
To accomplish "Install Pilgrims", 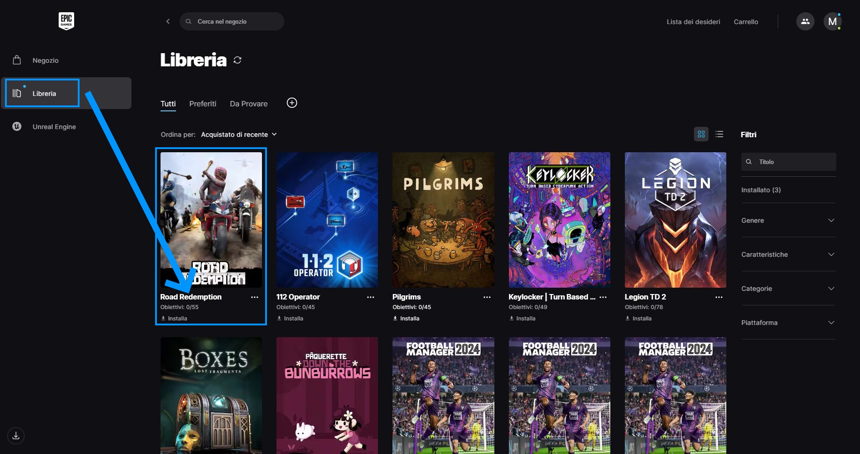I will [x=406, y=319].
